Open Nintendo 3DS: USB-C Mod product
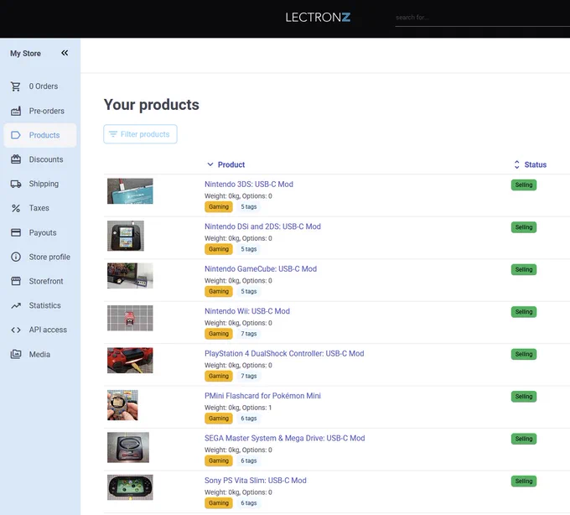The height and width of the screenshot is (515, 570). tap(249, 185)
